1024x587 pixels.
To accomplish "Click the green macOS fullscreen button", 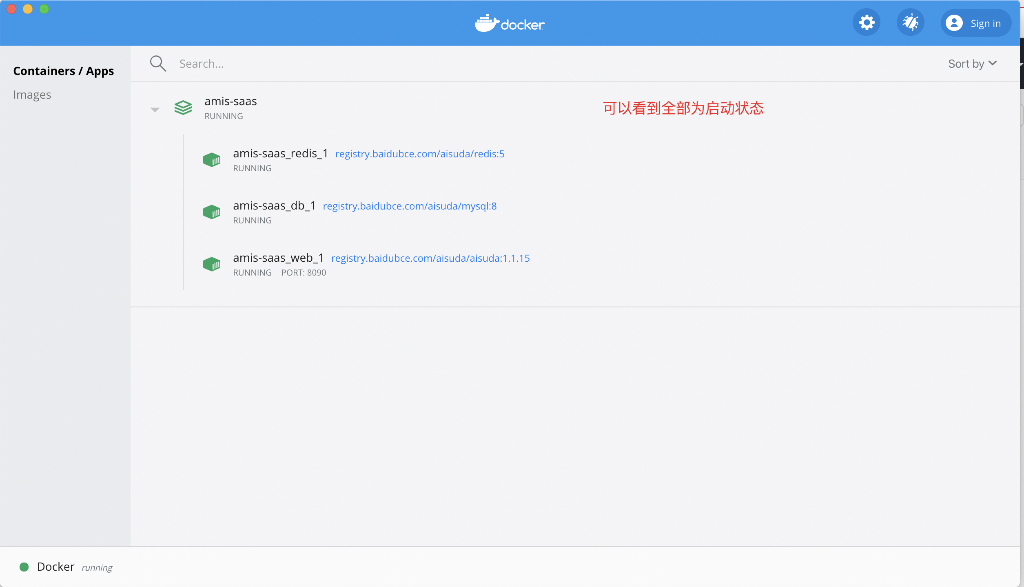I will click(44, 9).
